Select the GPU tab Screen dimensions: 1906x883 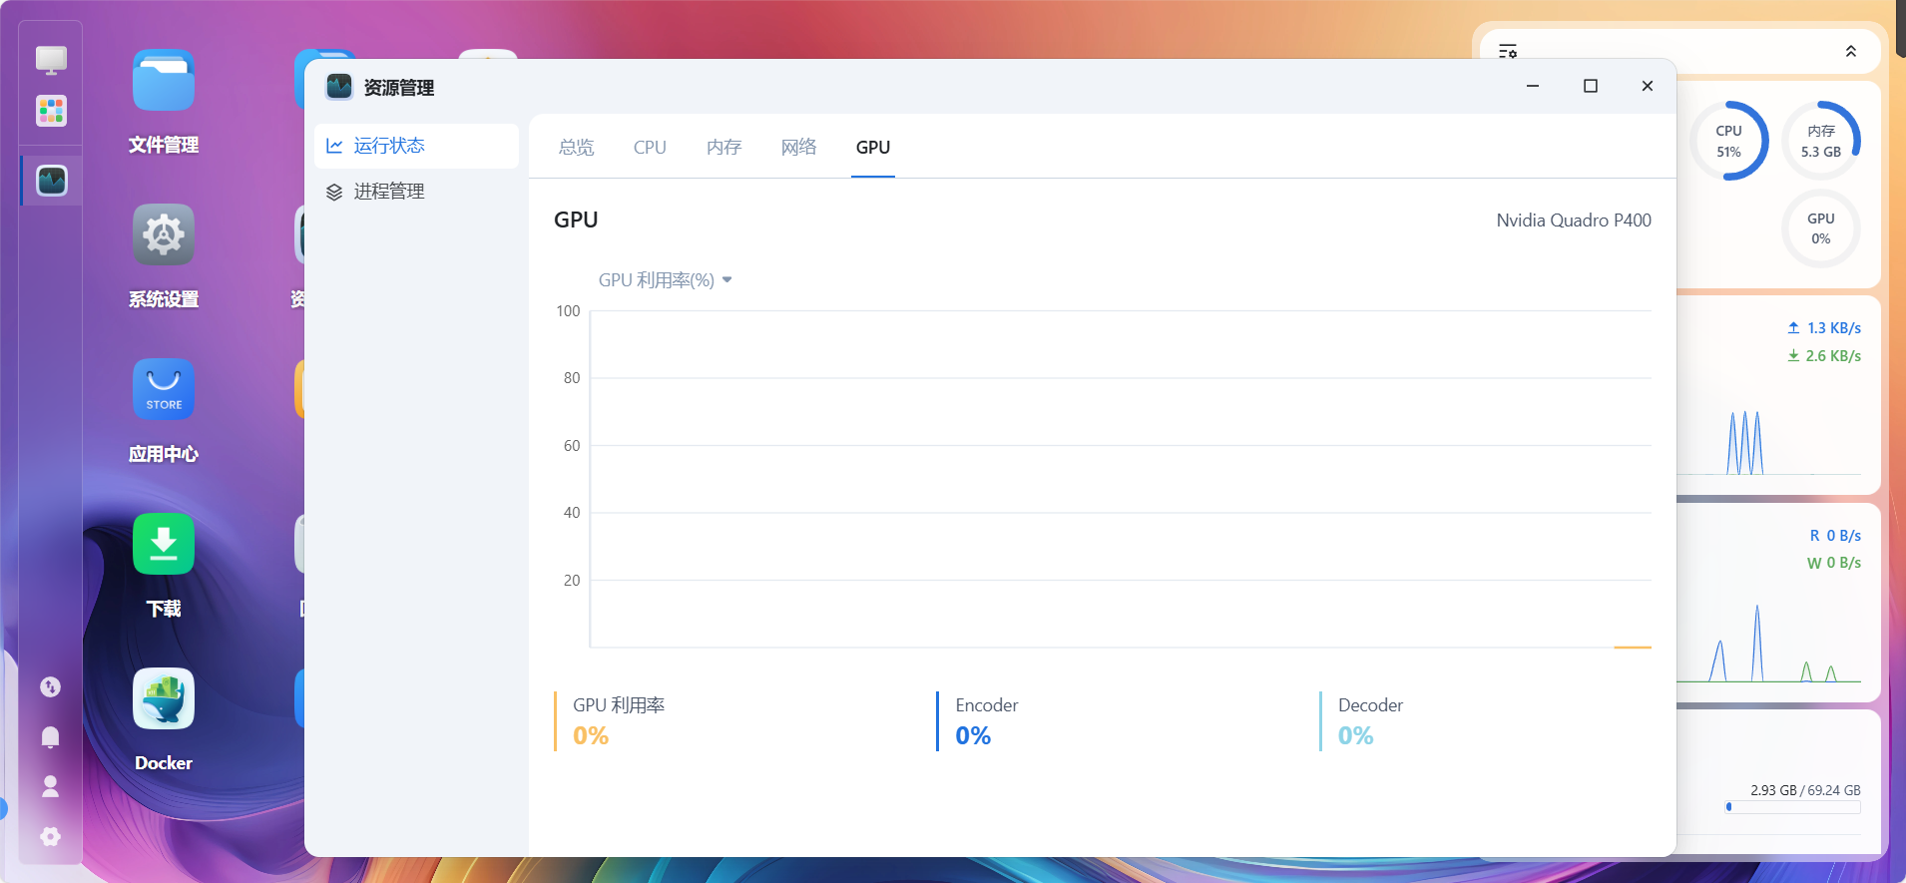click(873, 148)
